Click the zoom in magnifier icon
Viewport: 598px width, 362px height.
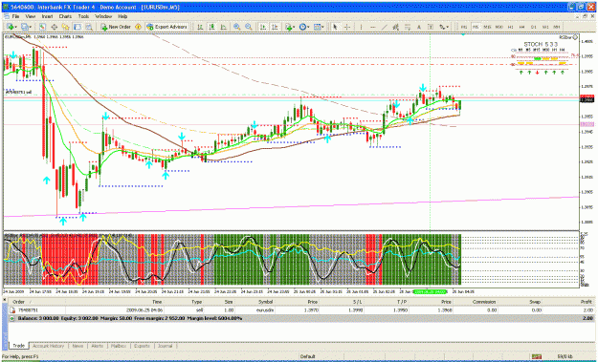point(237,27)
